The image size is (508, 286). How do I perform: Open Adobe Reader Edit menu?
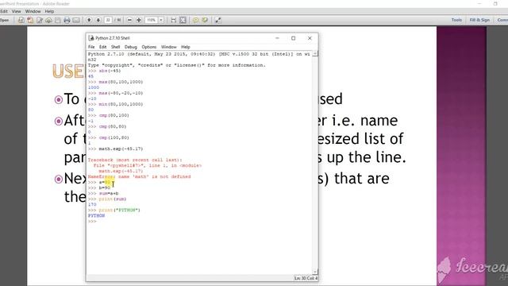[x=4, y=11]
